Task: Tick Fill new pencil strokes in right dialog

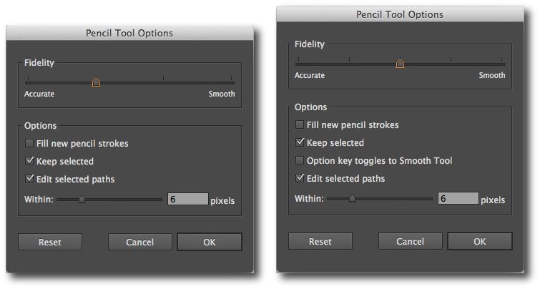Action: (300, 125)
